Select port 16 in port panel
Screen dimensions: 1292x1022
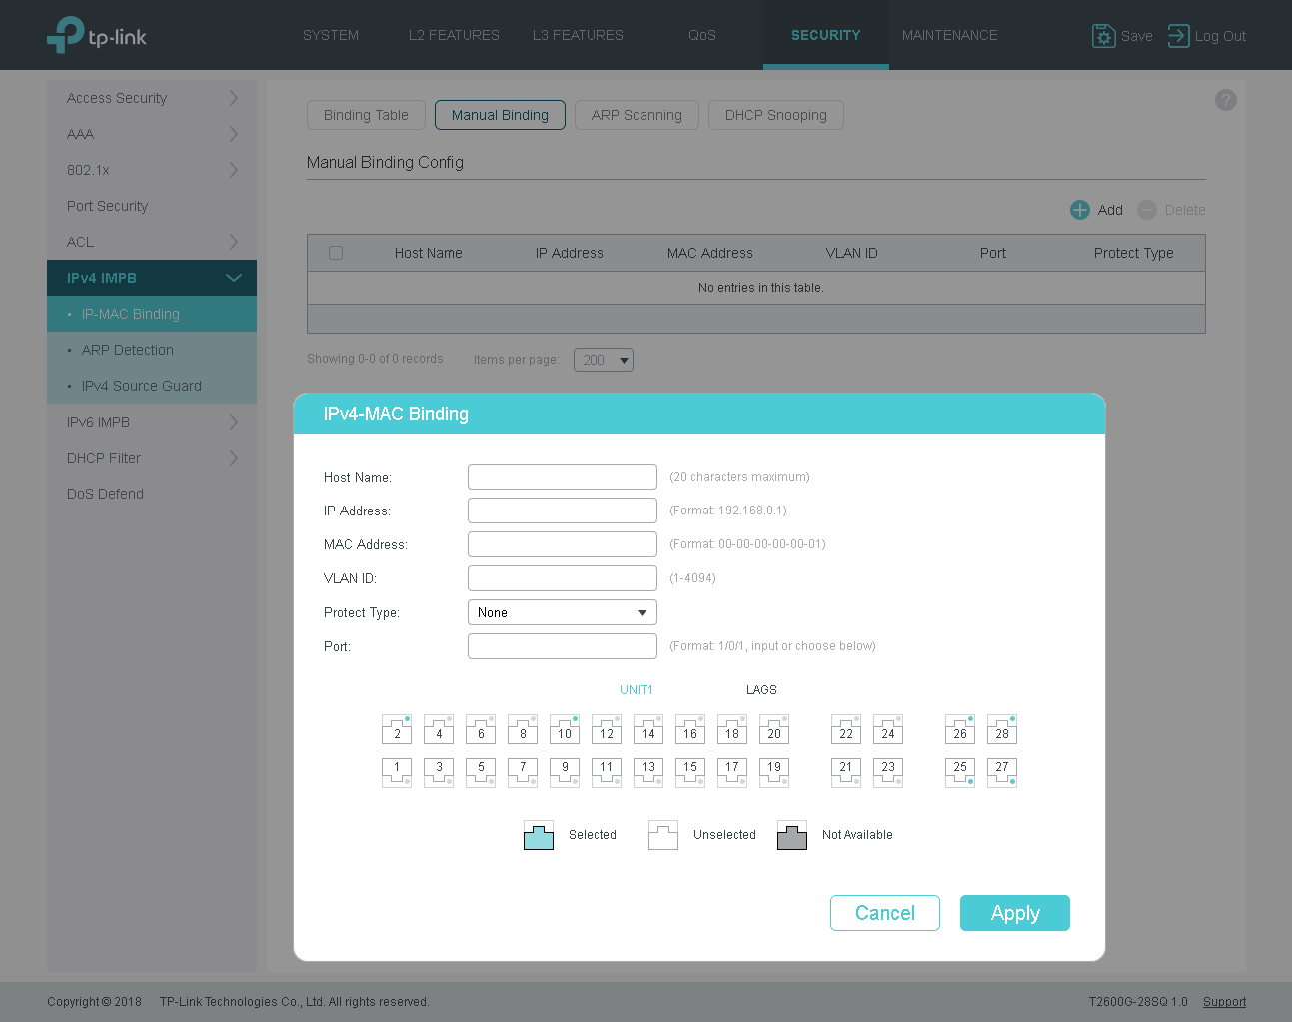point(690,729)
